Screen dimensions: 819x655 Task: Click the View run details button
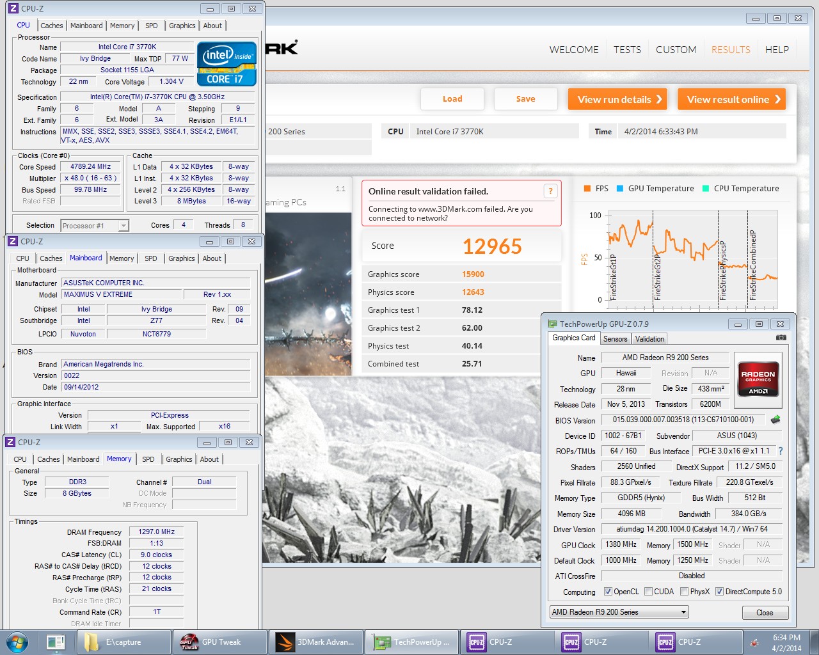pos(618,99)
